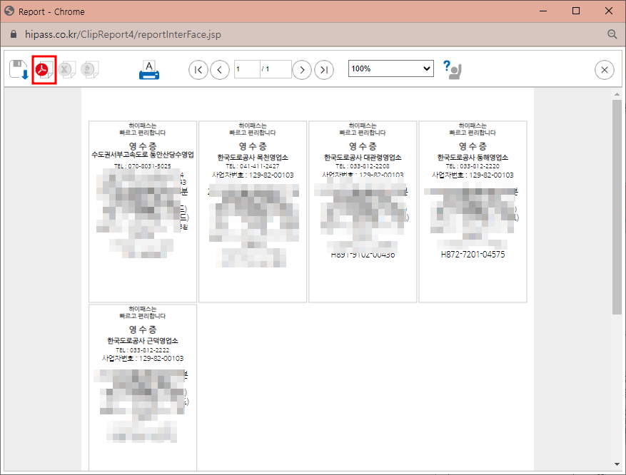Click 한국도로공사 대관령영업소 heading

(363, 158)
